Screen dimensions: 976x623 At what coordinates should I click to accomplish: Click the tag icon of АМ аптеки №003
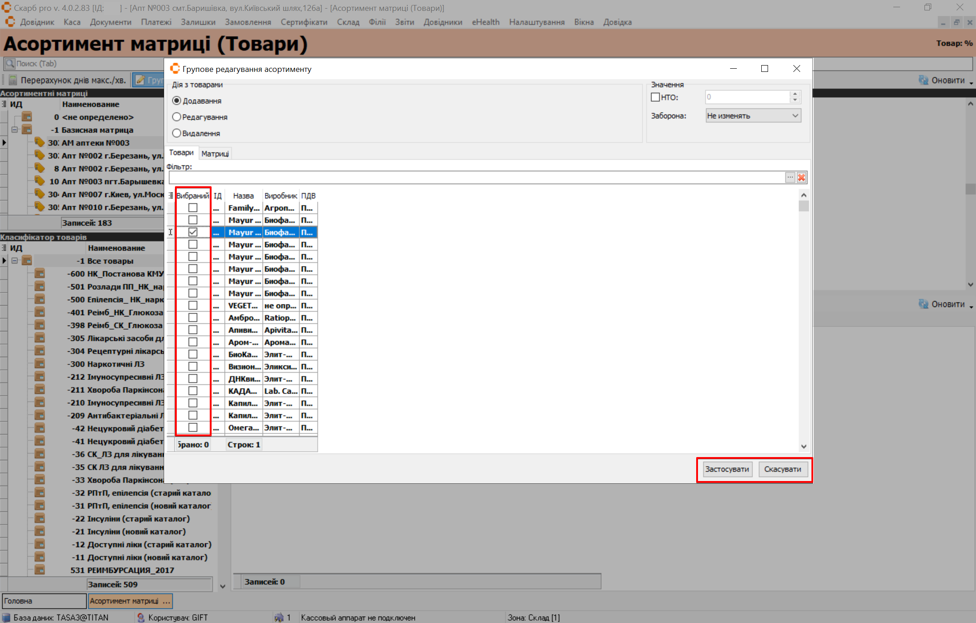[x=40, y=142]
